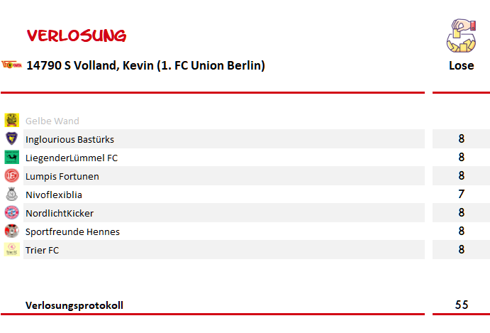The height and width of the screenshot is (333, 490).
Task: Click Nivoflexiblia's lot count of 7
Action: pyautogui.click(x=461, y=194)
